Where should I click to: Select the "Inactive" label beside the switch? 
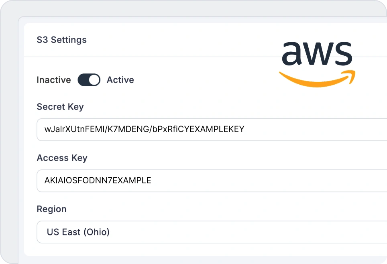(54, 80)
